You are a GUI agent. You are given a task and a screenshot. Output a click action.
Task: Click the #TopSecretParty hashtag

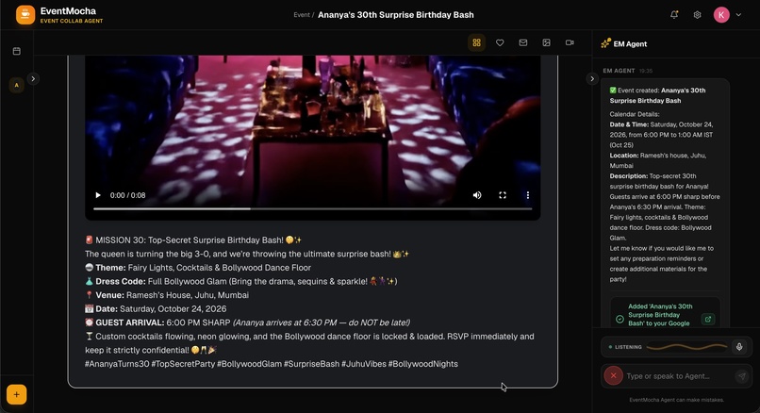click(x=183, y=364)
